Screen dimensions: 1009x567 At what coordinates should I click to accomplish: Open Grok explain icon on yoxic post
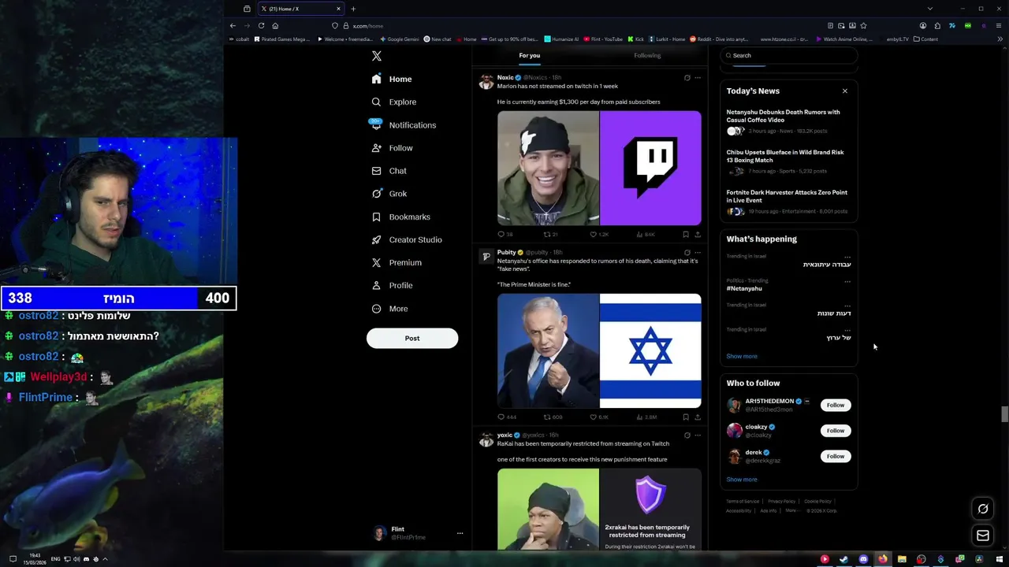687,435
